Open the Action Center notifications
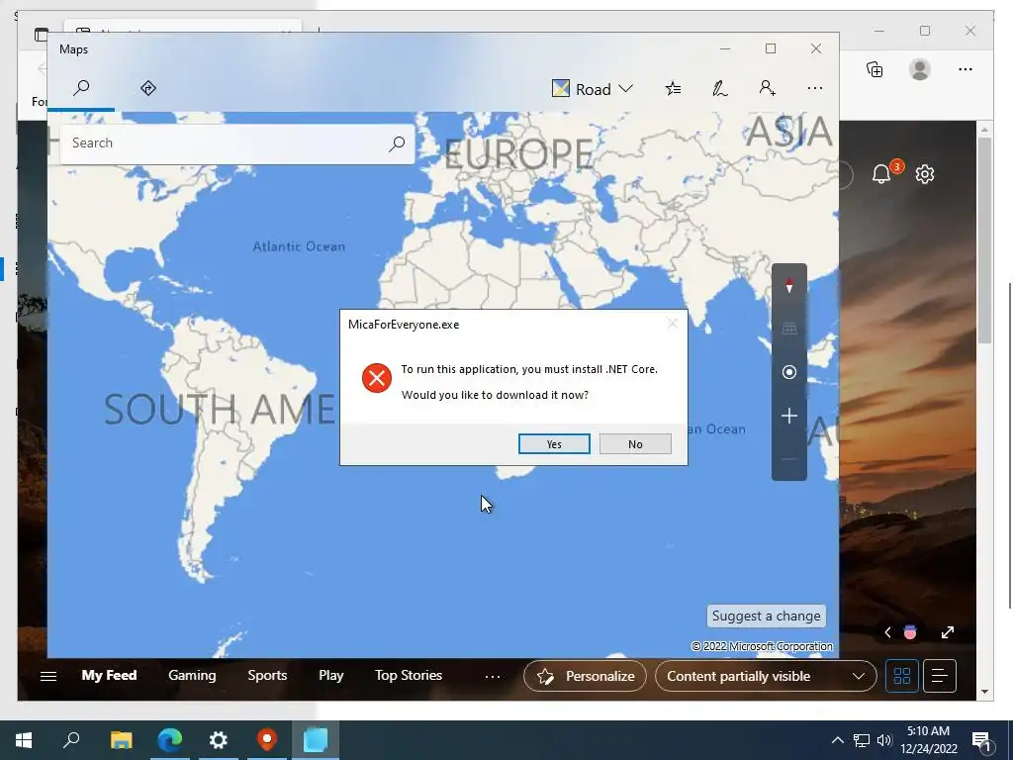1013x760 pixels. pyautogui.click(x=982, y=740)
